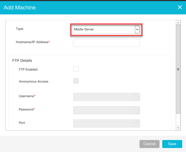This screenshot has width=186, height=152.
Task: Click the Hostname/IP Address input field
Action: [106, 43]
